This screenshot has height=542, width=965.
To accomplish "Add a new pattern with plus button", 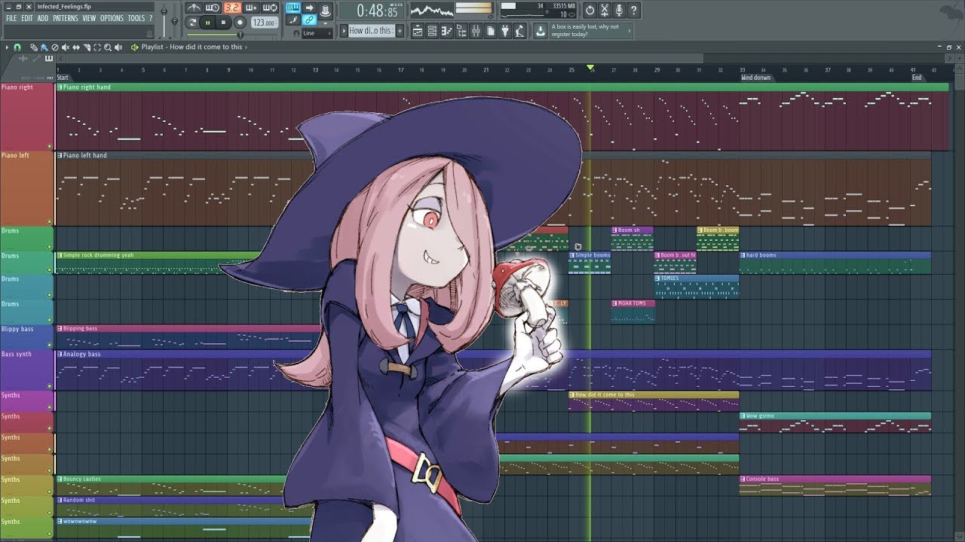I will point(400,30).
